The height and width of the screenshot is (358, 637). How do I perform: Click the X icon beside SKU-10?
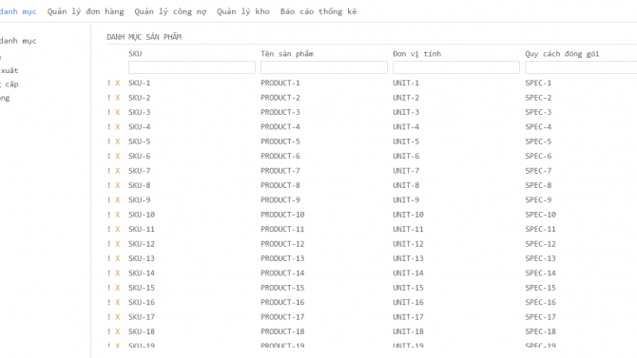[x=117, y=215]
